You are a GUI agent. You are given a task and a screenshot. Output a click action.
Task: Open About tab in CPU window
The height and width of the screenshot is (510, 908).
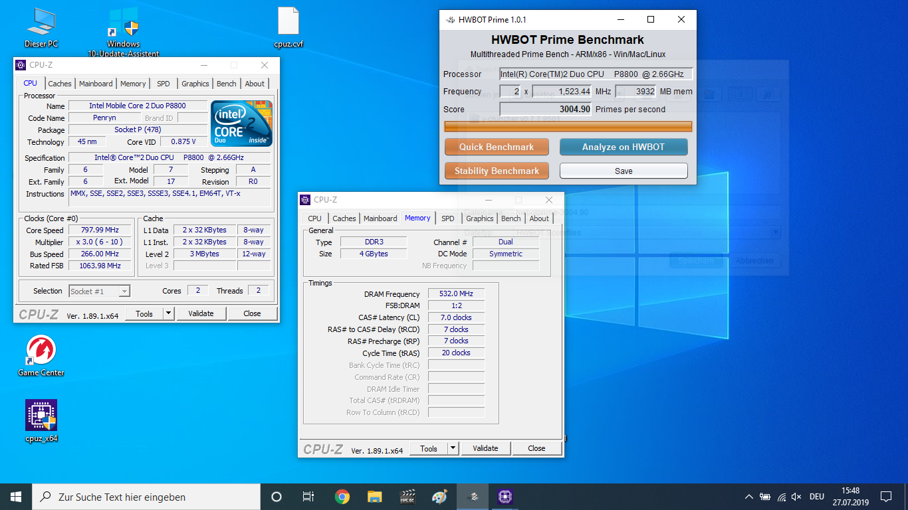[255, 84]
